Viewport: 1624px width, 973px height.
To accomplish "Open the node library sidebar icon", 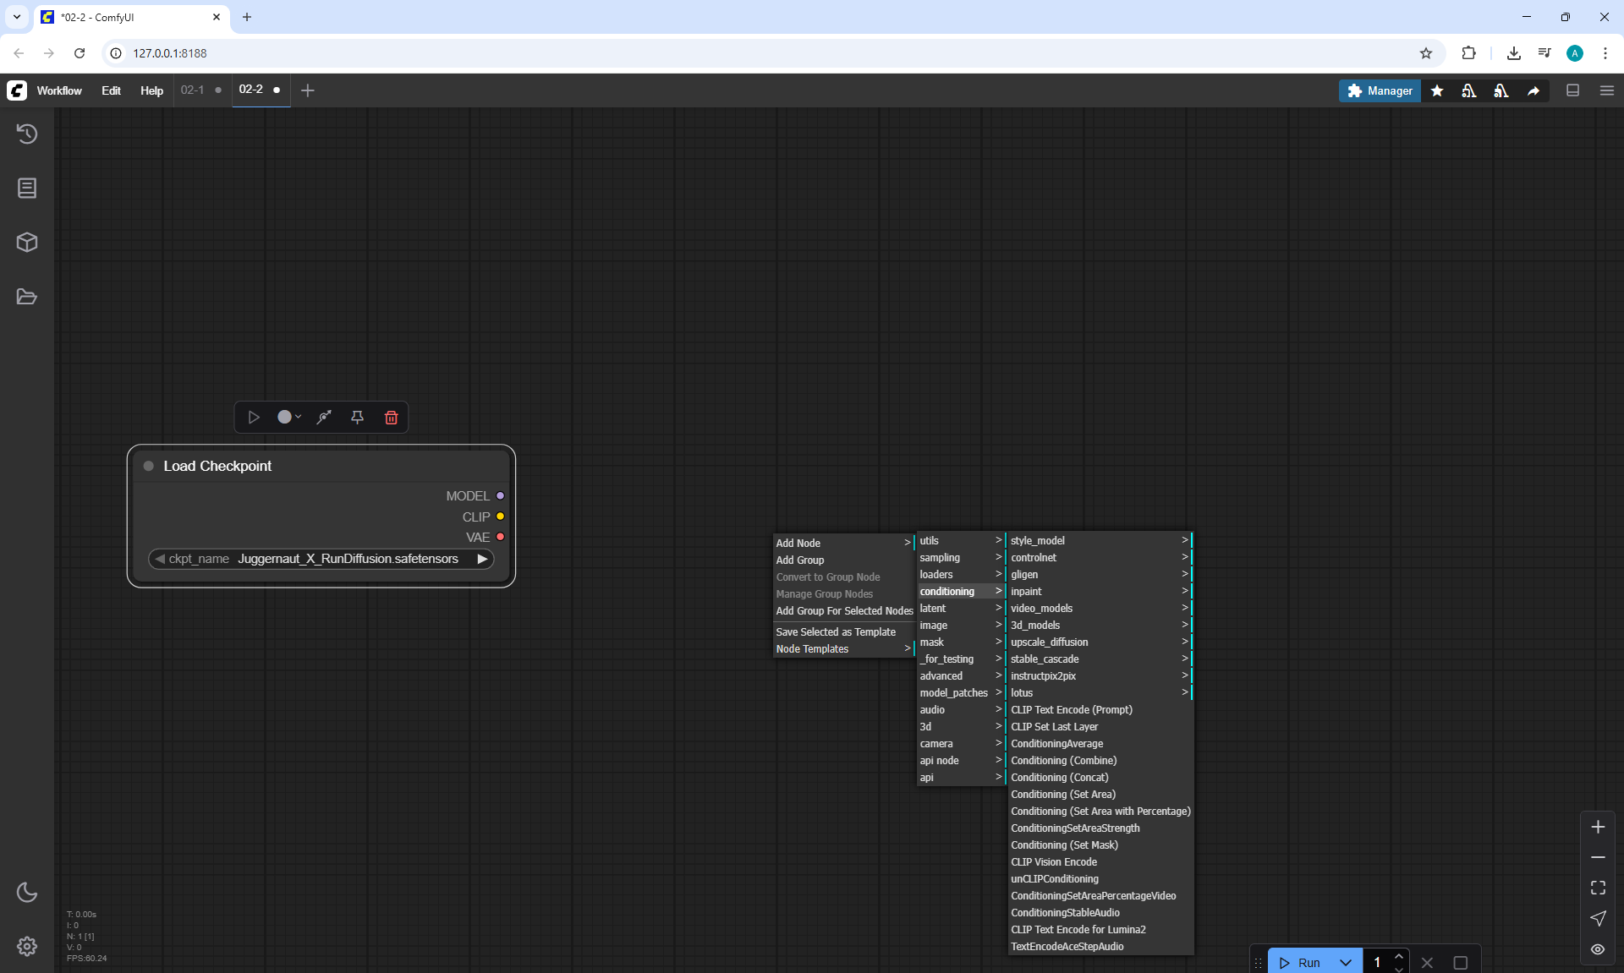I will coord(27,188).
